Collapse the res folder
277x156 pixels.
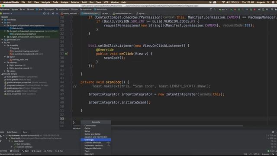(x=2, y=42)
